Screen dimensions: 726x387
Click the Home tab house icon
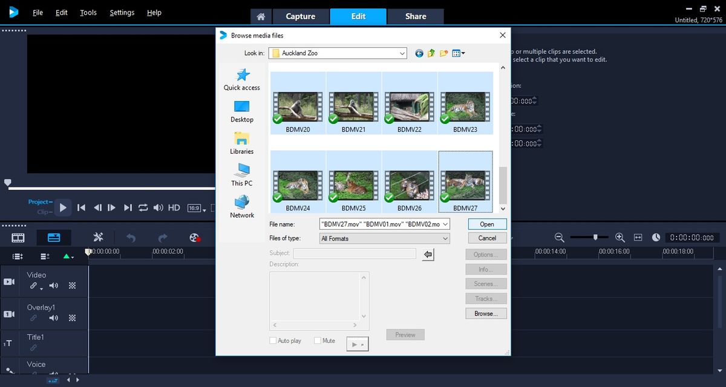[260, 16]
